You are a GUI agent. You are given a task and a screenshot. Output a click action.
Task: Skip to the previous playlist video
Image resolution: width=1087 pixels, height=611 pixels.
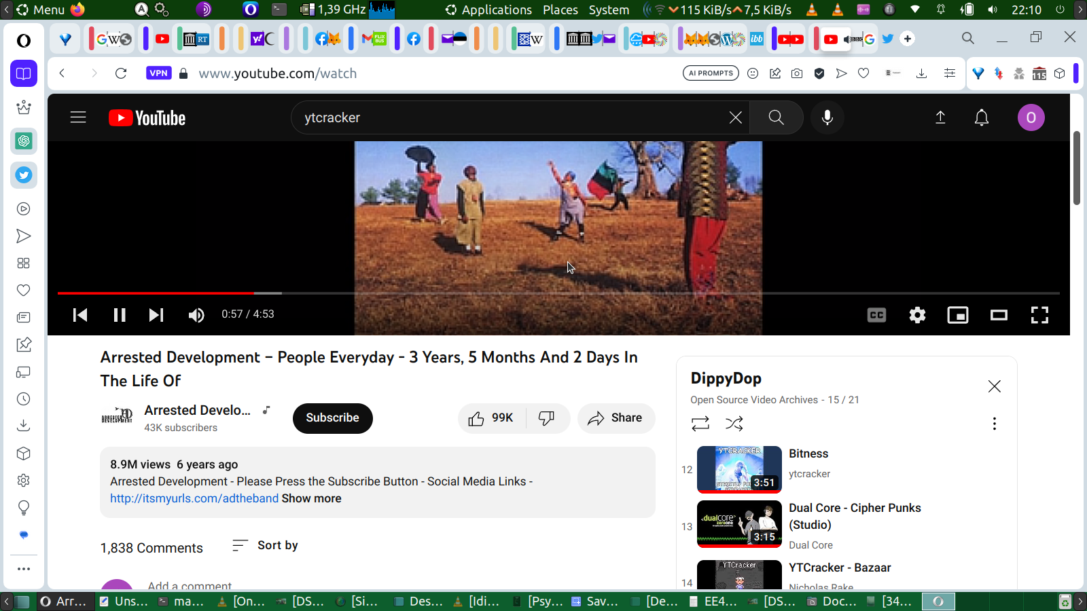click(80, 314)
